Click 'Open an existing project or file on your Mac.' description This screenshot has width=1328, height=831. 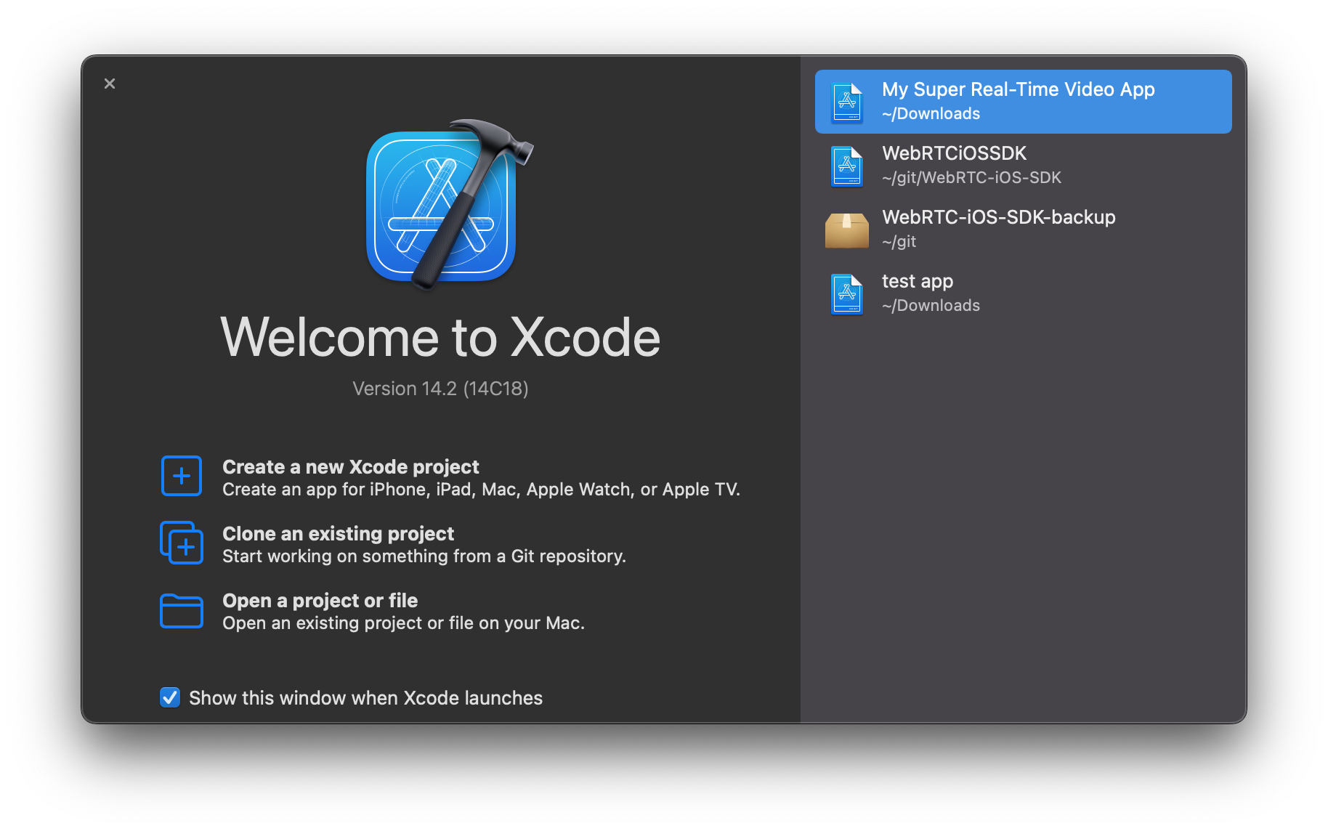tap(403, 623)
